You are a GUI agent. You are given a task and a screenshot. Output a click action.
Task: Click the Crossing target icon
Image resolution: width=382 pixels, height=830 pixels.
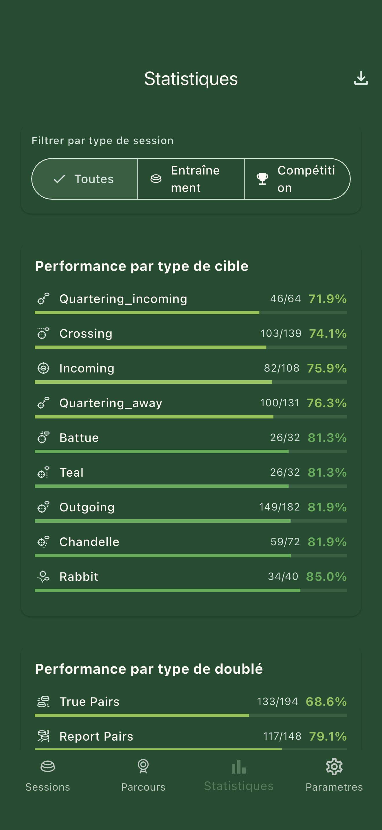tap(43, 333)
